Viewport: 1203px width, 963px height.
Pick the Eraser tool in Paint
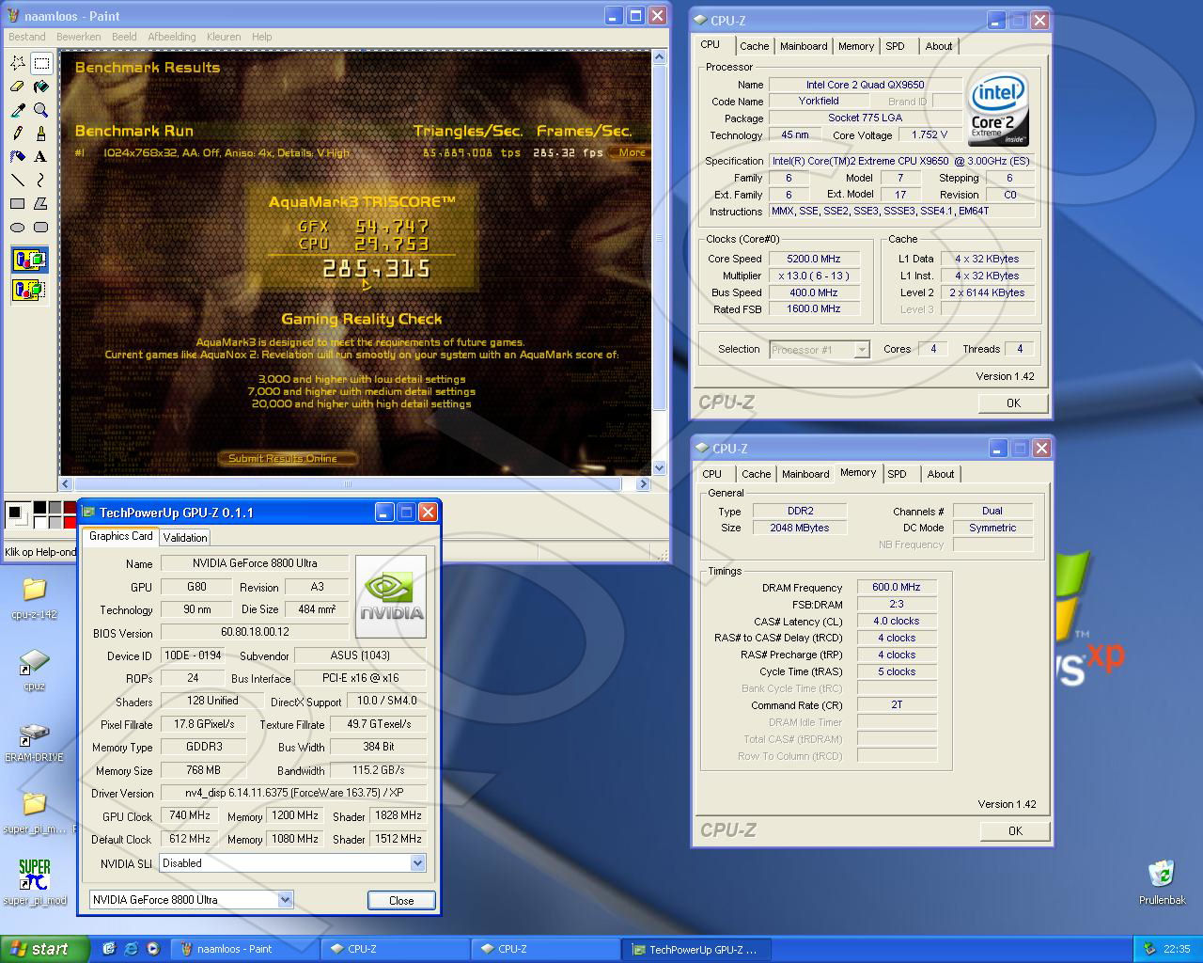tap(18, 87)
